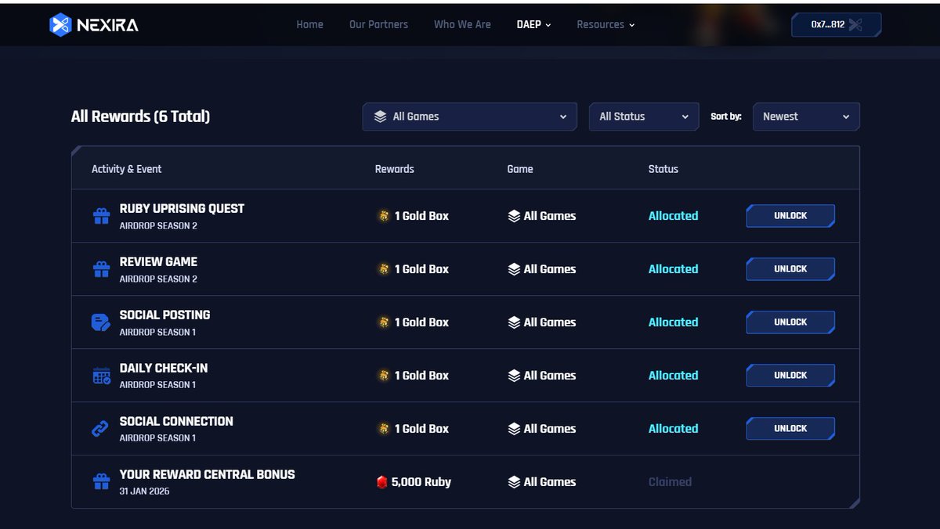This screenshot has height=529, width=940.
Task: Click the Nexira logo icon
Action: click(60, 25)
